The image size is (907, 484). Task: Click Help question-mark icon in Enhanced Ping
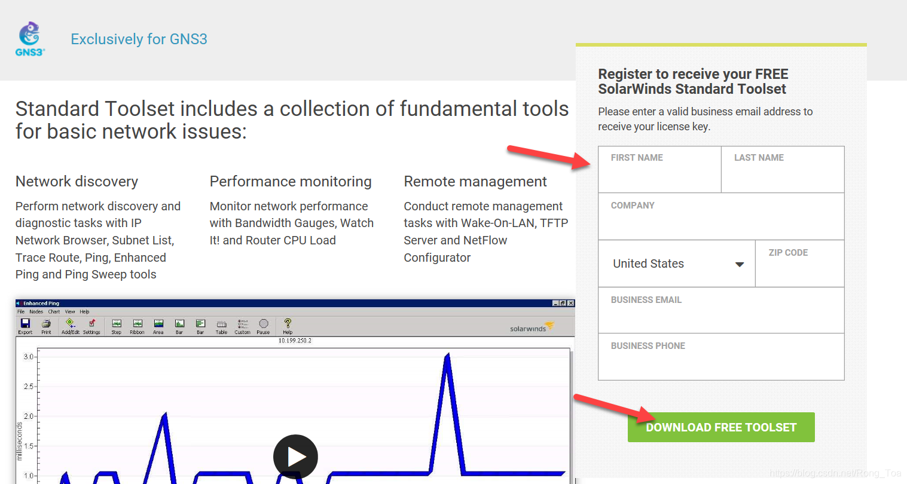[x=288, y=326]
